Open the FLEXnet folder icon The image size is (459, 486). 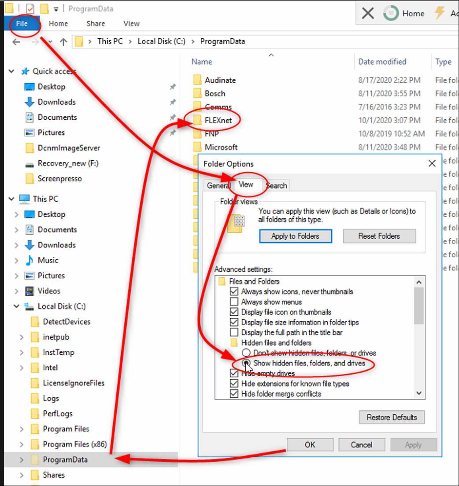[197, 120]
